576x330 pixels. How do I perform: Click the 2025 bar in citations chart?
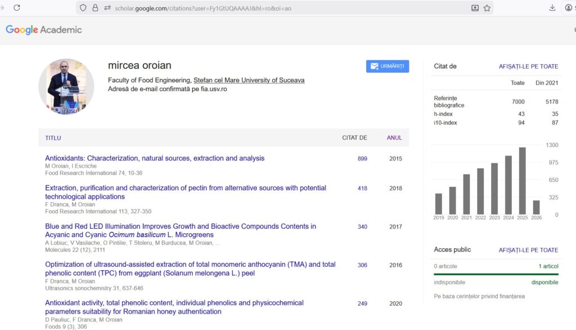tap(522, 180)
